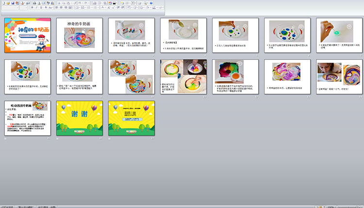364x208 pixels.
Task: Open the Help icon with blue question mark
Action: pos(151,3)
